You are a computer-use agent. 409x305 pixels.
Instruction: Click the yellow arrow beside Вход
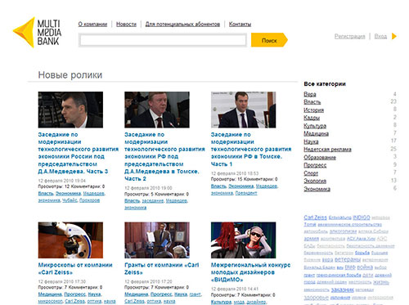click(x=393, y=36)
